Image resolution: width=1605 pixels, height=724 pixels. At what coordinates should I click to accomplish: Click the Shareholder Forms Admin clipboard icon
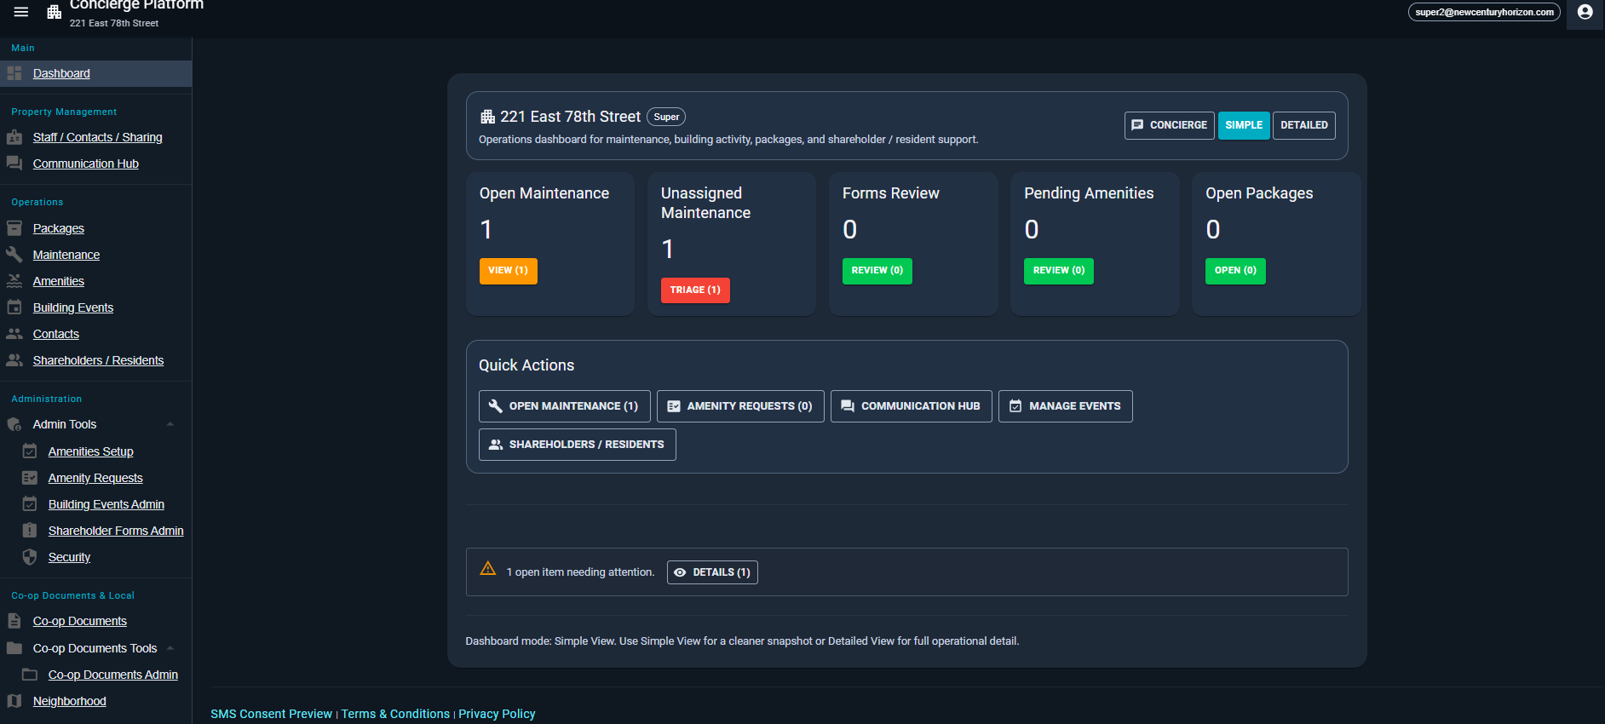click(x=30, y=531)
